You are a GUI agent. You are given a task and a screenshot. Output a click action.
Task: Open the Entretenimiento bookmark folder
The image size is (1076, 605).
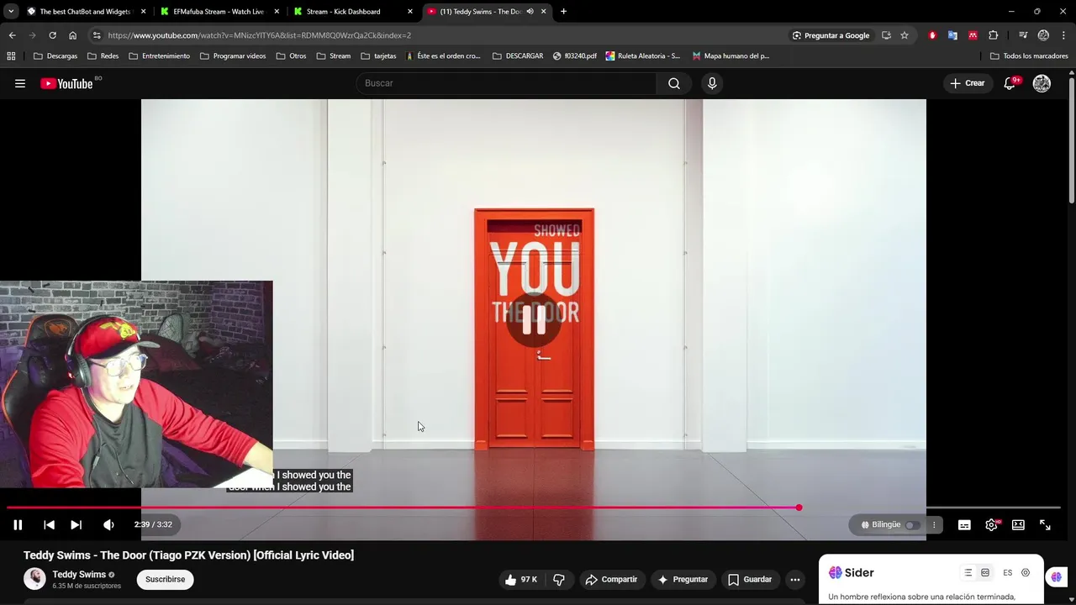click(160, 56)
